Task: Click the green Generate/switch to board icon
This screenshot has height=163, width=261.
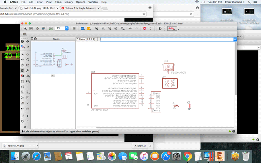Action: point(51,29)
